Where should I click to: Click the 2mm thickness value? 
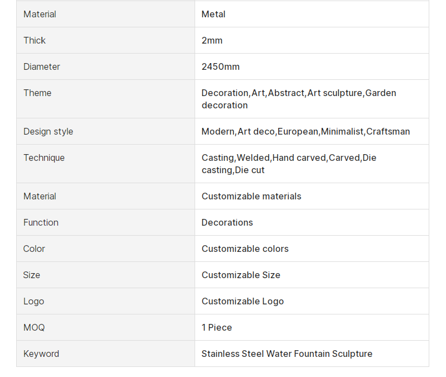(212, 40)
